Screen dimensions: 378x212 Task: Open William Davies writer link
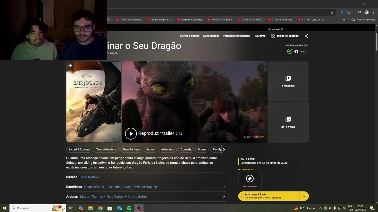pos(146,187)
